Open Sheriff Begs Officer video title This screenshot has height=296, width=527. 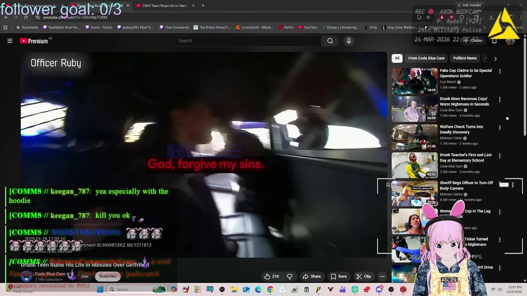click(x=466, y=186)
